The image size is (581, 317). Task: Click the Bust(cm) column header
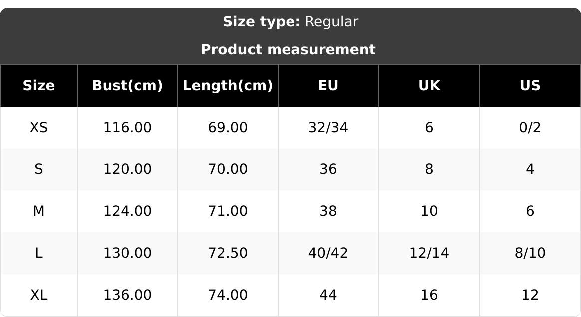(x=127, y=86)
